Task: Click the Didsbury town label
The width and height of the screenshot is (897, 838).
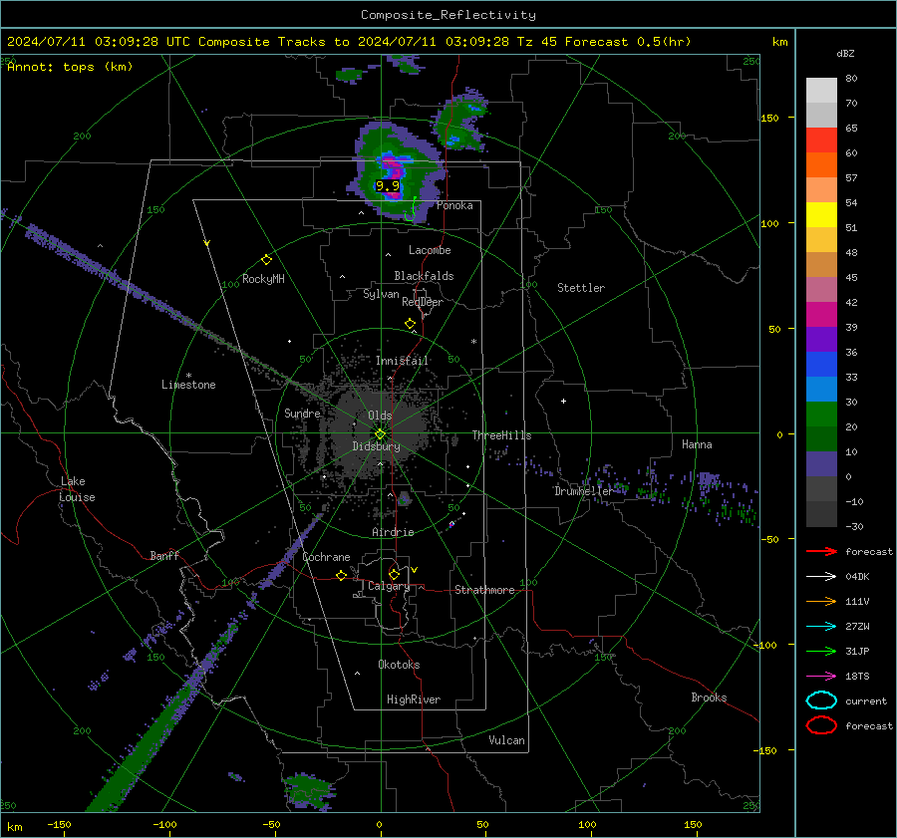Action: pos(376,446)
